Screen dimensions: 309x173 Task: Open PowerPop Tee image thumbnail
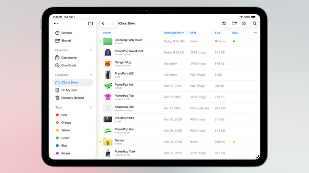click(108, 97)
